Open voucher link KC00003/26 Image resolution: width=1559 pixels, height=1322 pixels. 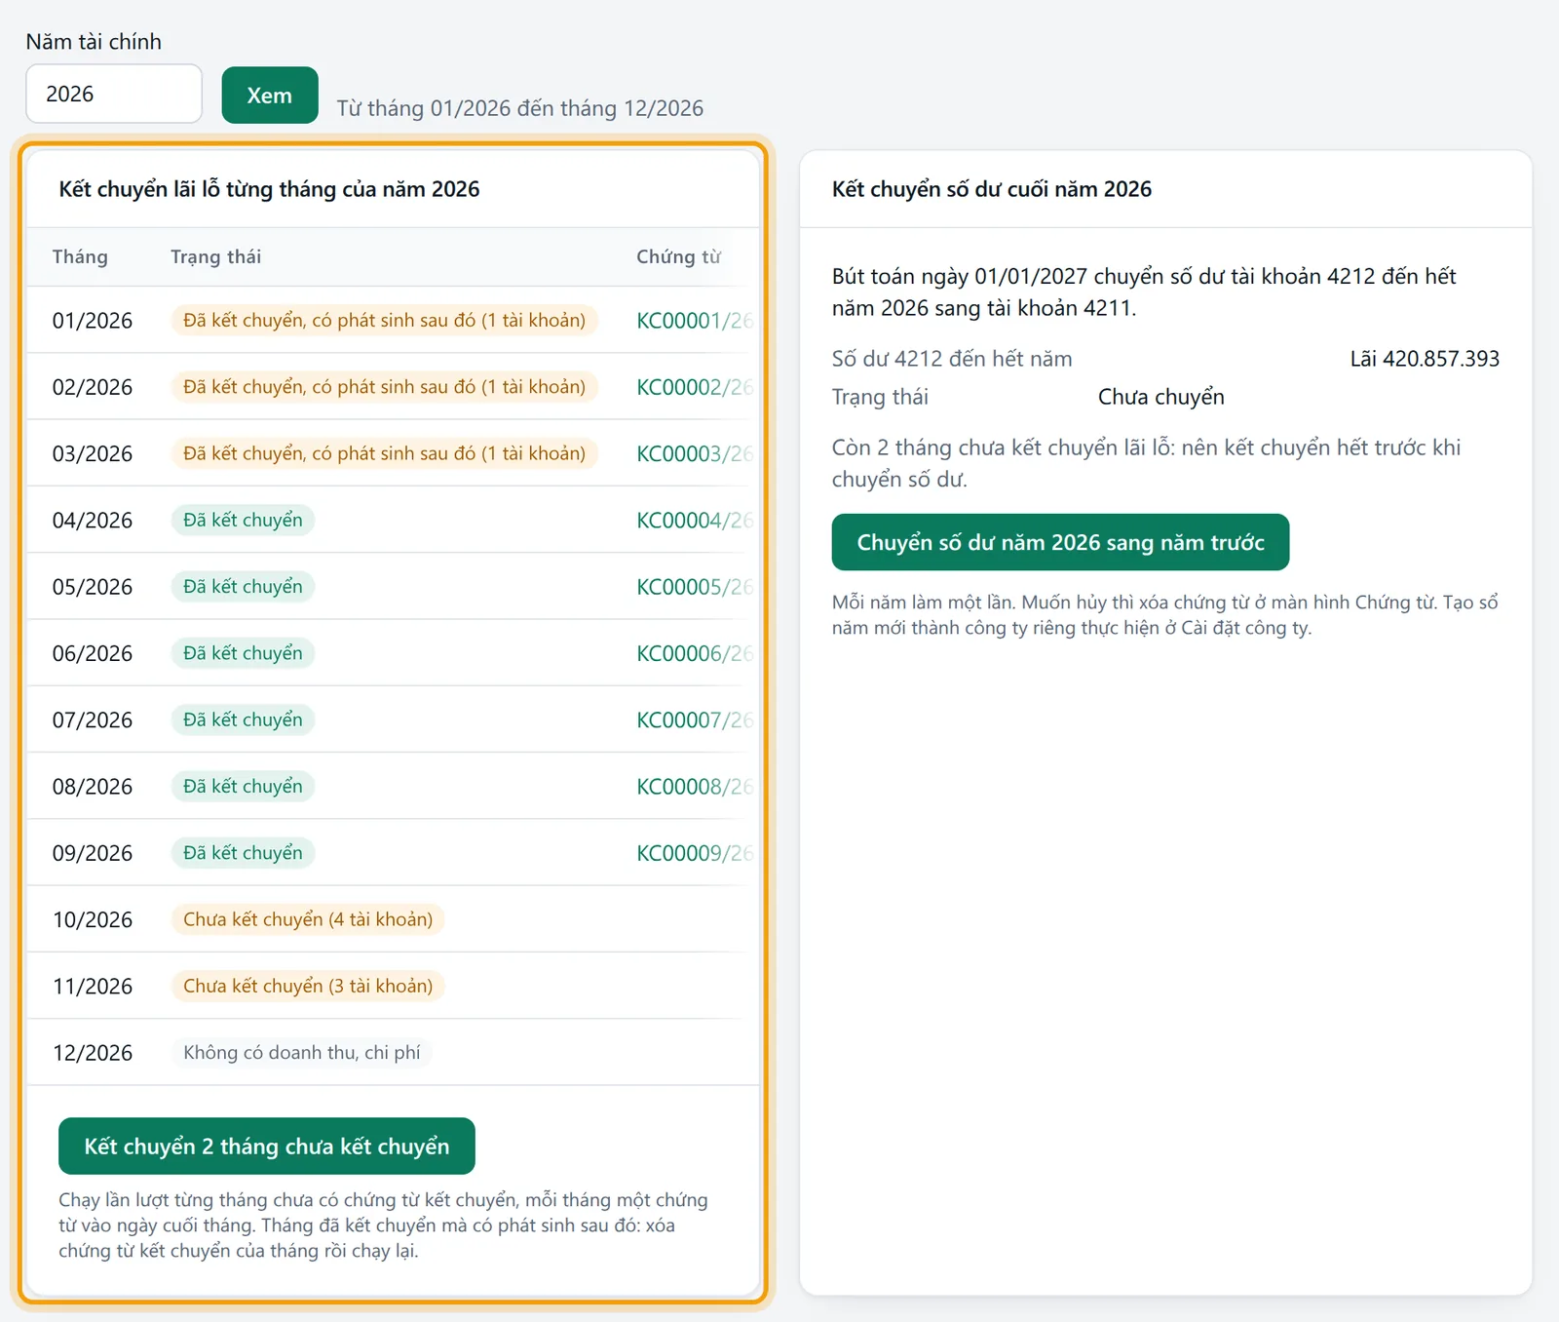[x=696, y=453]
